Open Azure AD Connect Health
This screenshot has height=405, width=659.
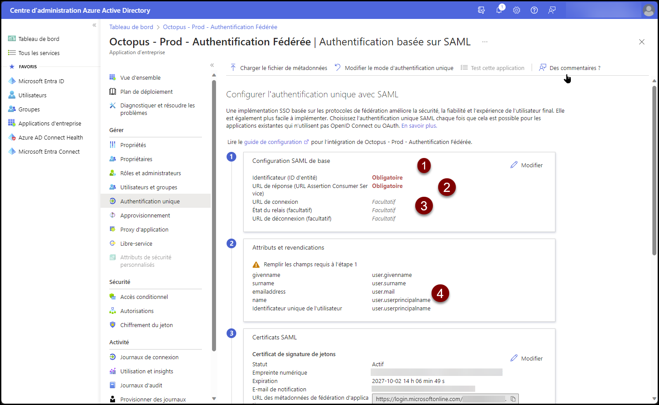coord(45,137)
